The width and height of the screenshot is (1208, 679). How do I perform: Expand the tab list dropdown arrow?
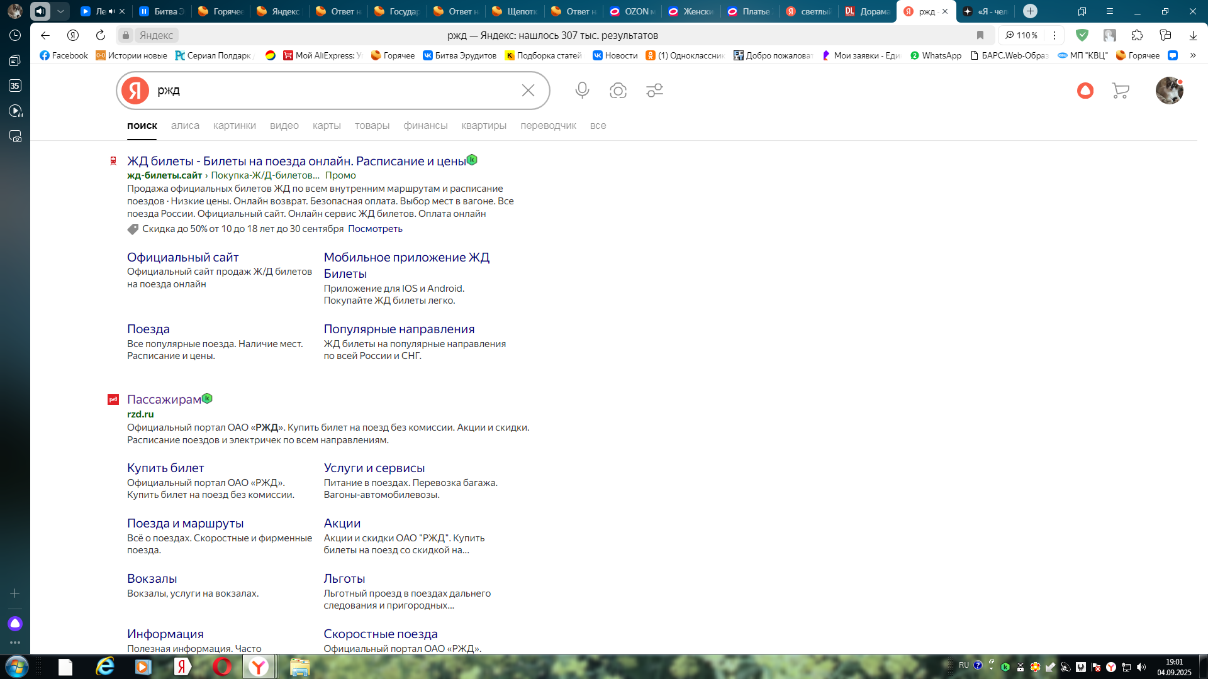[x=60, y=11]
